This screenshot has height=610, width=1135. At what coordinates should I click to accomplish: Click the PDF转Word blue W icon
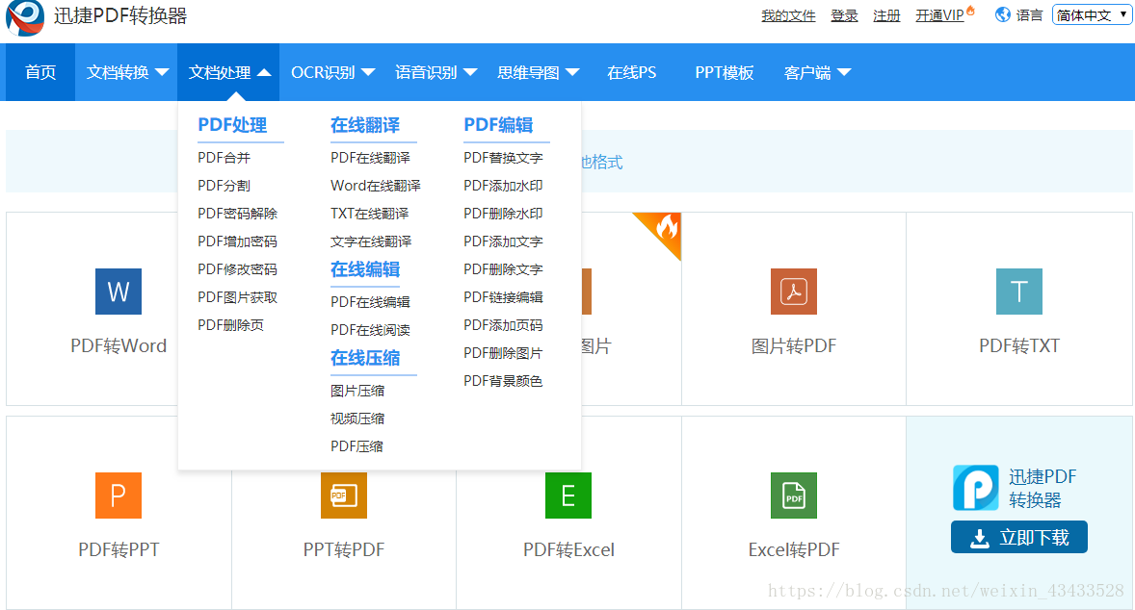point(119,292)
